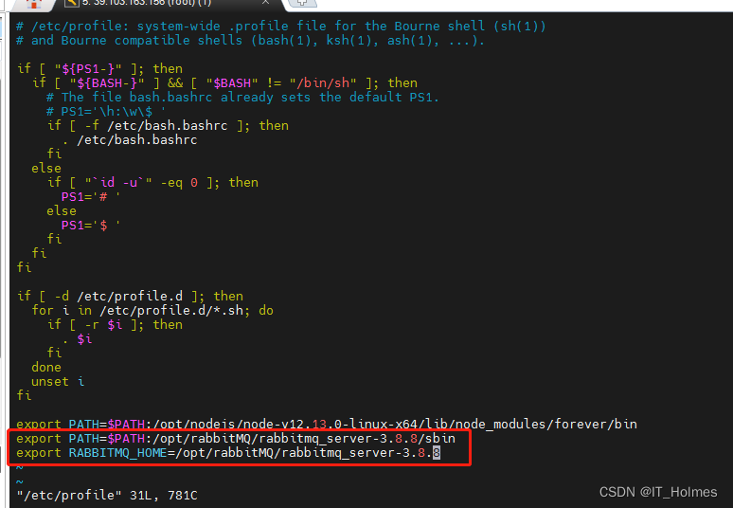Click the 'export RABBITMQ_HOME' line
The image size is (733, 508).
(228, 453)
